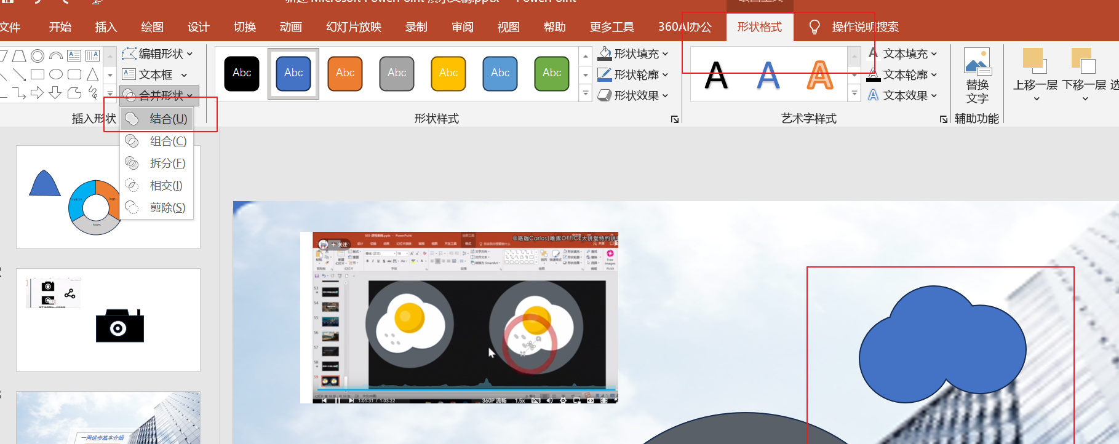
Task: Select the donut ring shape
Action: pos(38,56)
